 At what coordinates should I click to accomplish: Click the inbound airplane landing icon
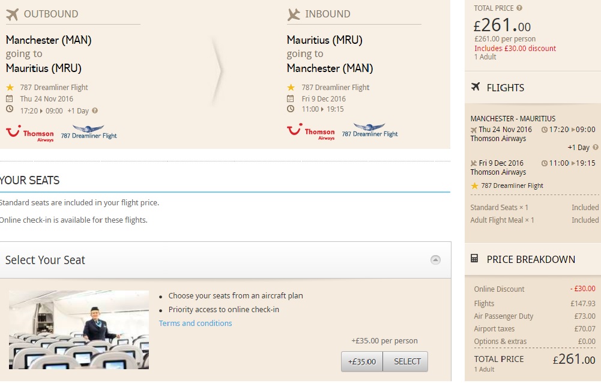[294, 14]
